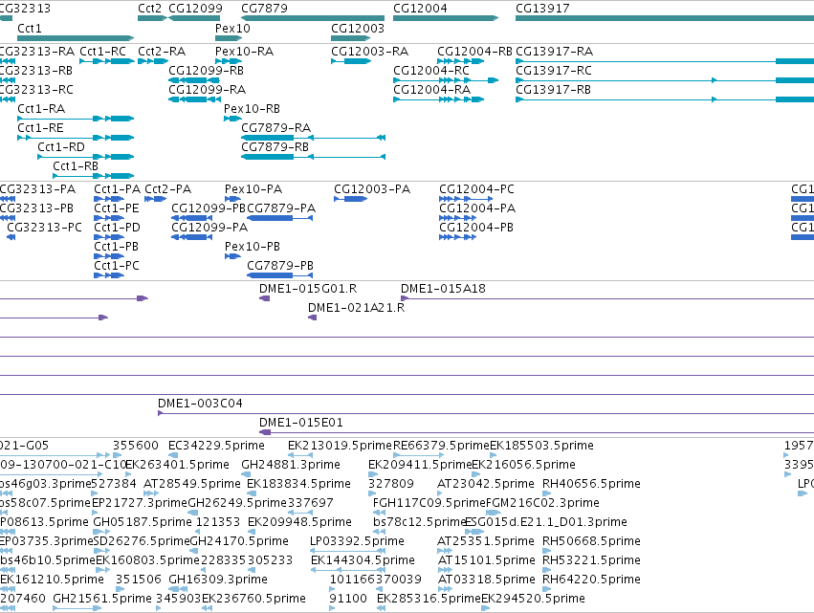The height and width of the screenshot is (613, 814).
Task: Select EST AT23042.5prime
Action: click(440, 493)
